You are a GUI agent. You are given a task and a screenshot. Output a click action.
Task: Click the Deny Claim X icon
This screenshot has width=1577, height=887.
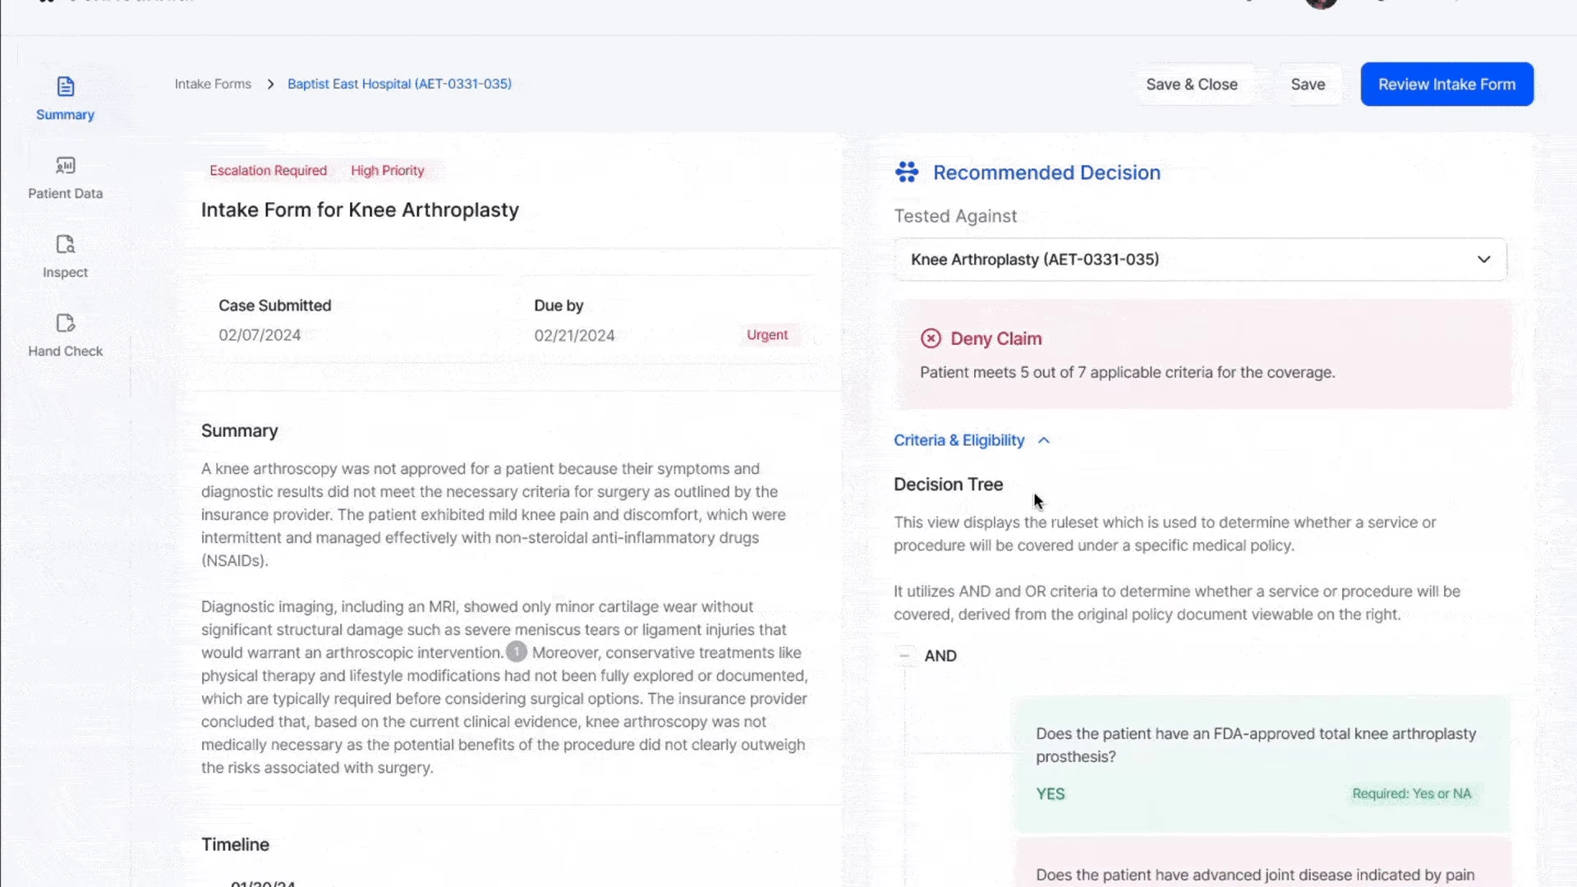coord(931,338)
